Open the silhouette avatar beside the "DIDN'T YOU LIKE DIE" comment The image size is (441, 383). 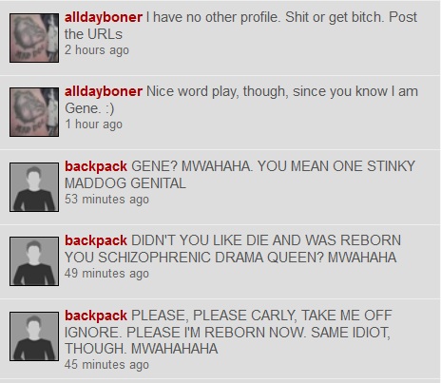(x=34, y=261)
